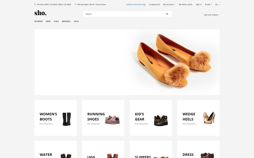254x158 pixels.
Task: Open the Dress category card
Action: [198, 149]
